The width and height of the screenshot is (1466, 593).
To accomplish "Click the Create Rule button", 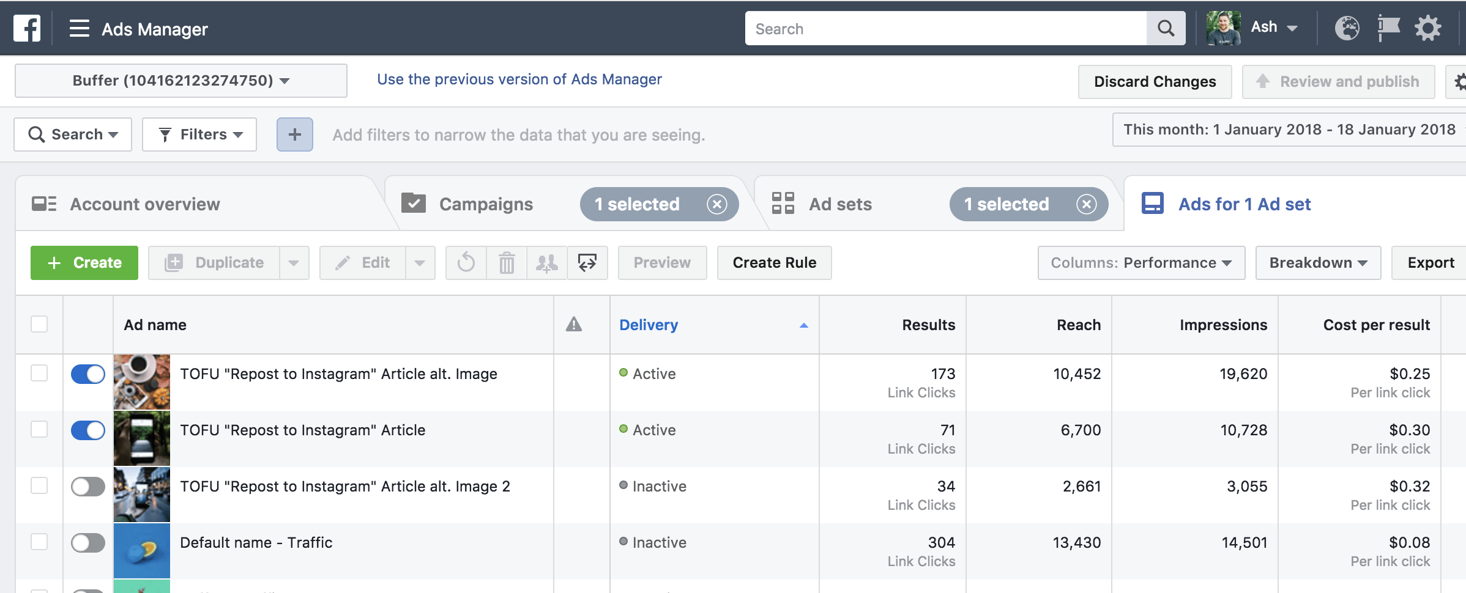I will coord(774,263).
